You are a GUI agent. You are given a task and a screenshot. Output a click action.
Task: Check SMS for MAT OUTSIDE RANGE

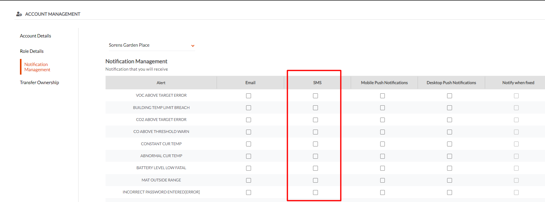(x=315, y=181)
